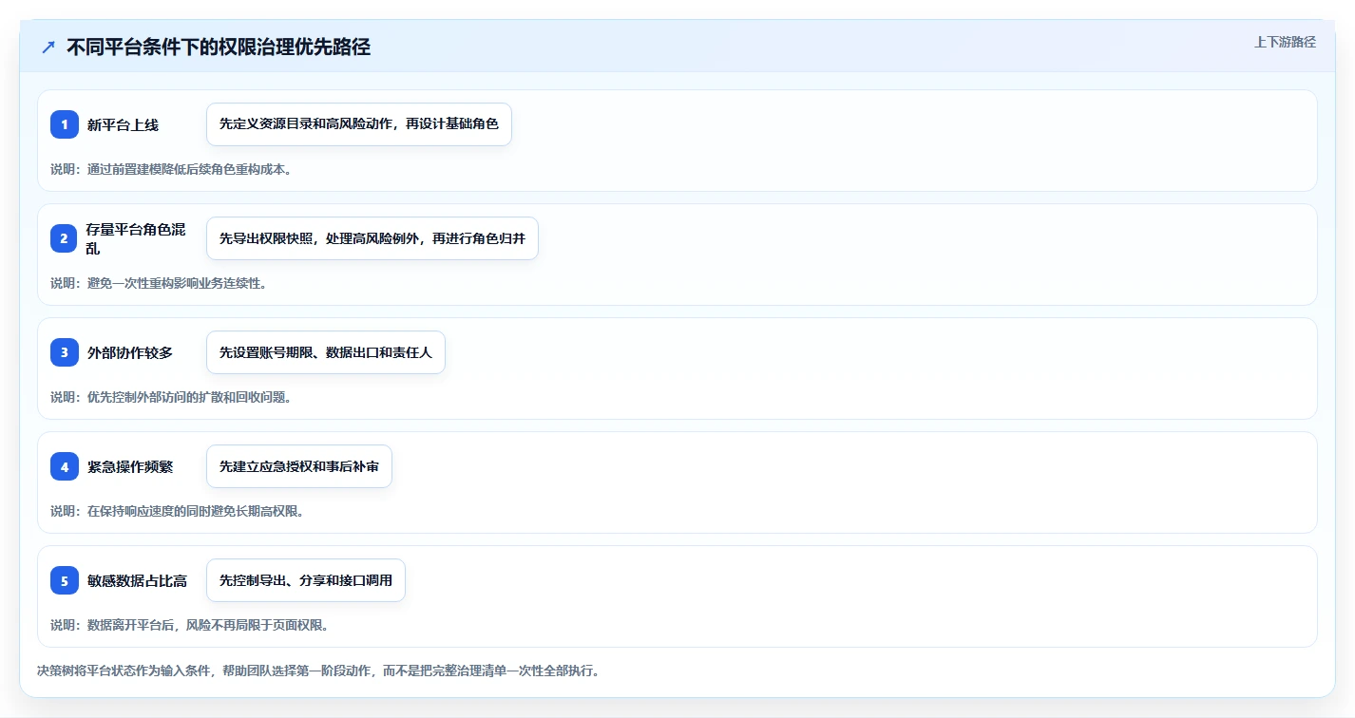The image size is (1355, 718).
Task: Click the title 不同平台条件下的权限治理优先路径
Action: tap(219, 47)
